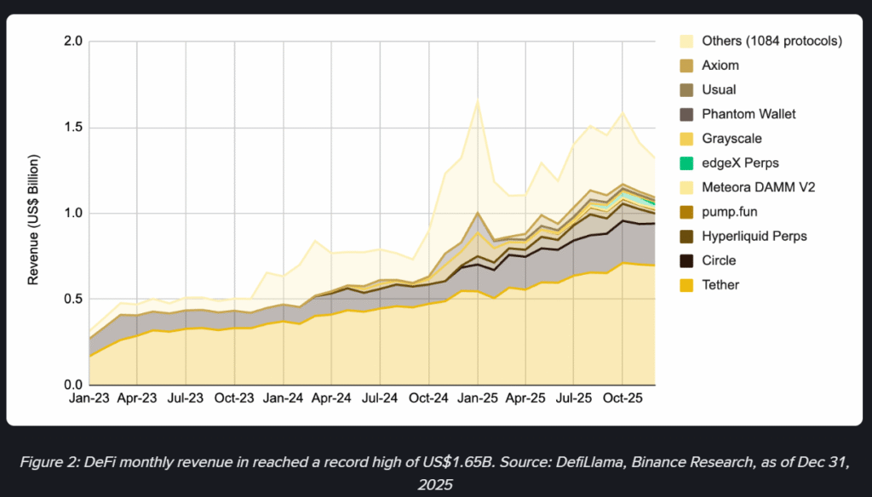This screenshot has width=872, height=497.
Task: Click the Phantom Wallet legend swatch
Action: [684, 114]
